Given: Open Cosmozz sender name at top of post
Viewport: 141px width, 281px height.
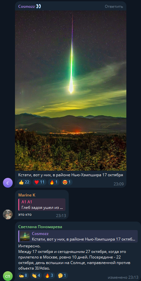Looking at the screenshot, I should pyautogui.click(x=26, y=7).
